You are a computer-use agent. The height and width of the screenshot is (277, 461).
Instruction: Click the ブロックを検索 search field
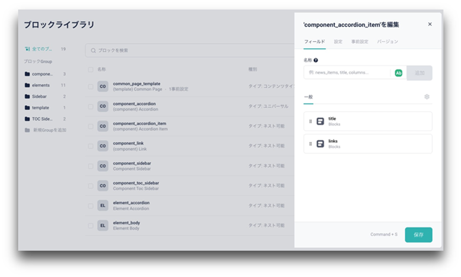click(x=190, y=50)
